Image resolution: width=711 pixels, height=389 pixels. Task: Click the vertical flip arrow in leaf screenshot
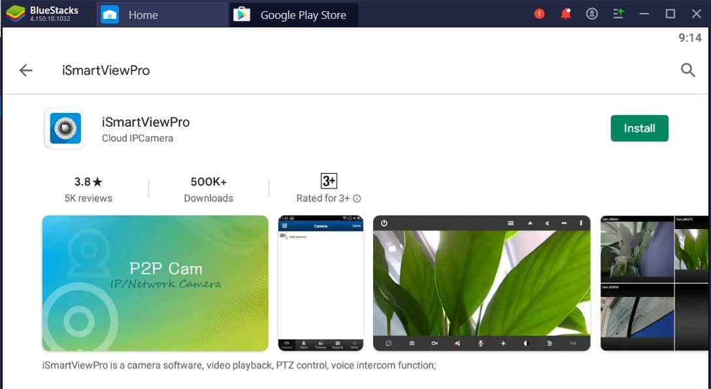(x=581, y=223)
